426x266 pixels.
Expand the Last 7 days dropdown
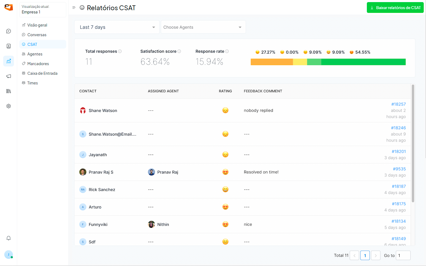click(117, 27)
